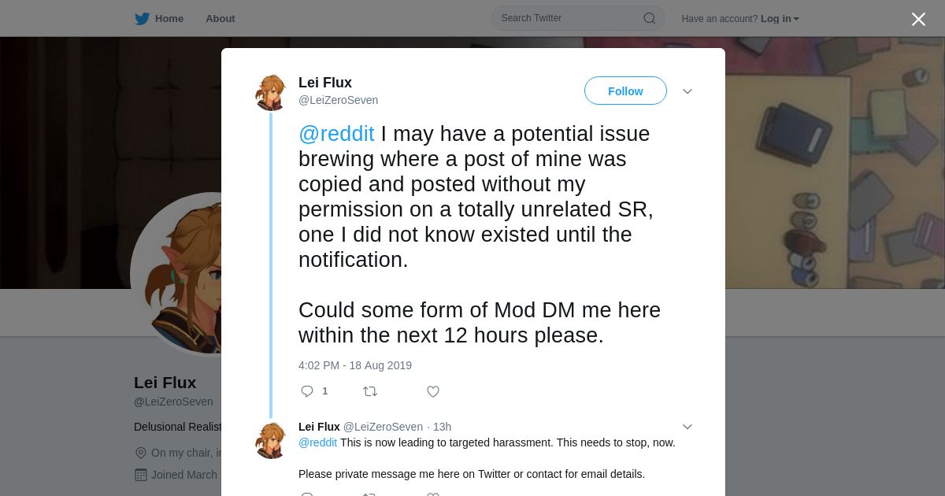Click the Twitter bird logo icon
The height and width of the screenshot is (496, 945).
point(142,19)
